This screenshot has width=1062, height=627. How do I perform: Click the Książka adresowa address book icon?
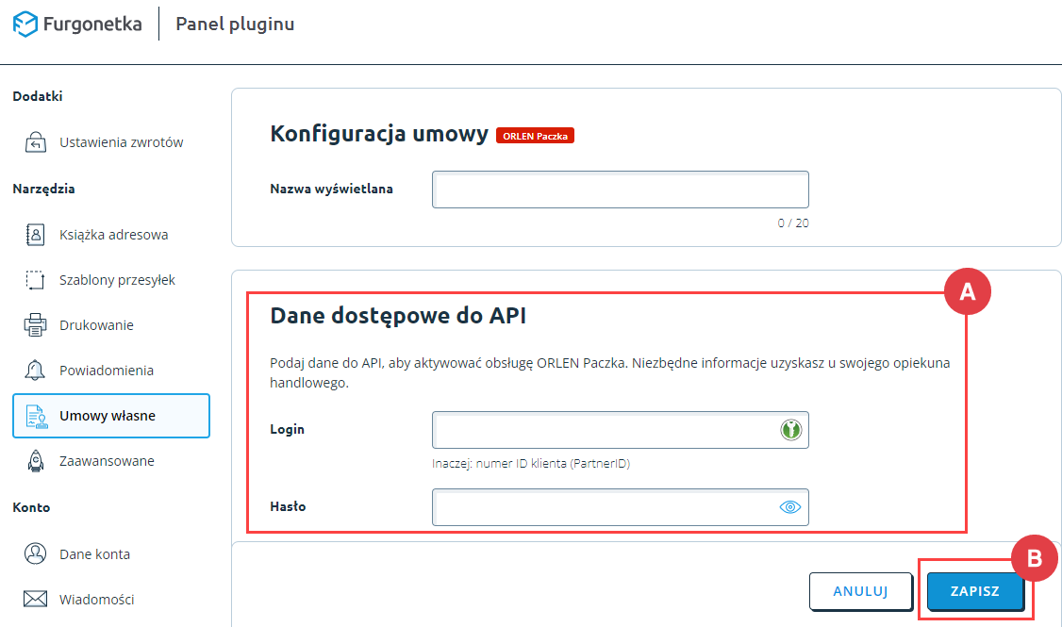[x=35, y=234]
